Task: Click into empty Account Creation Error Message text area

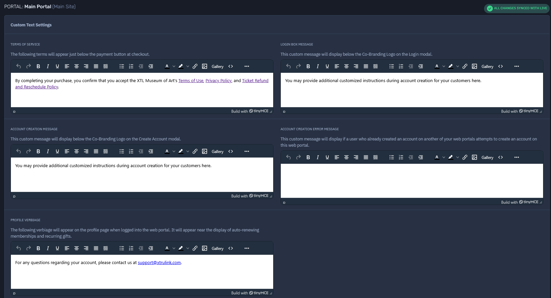Action: point(412,181)
